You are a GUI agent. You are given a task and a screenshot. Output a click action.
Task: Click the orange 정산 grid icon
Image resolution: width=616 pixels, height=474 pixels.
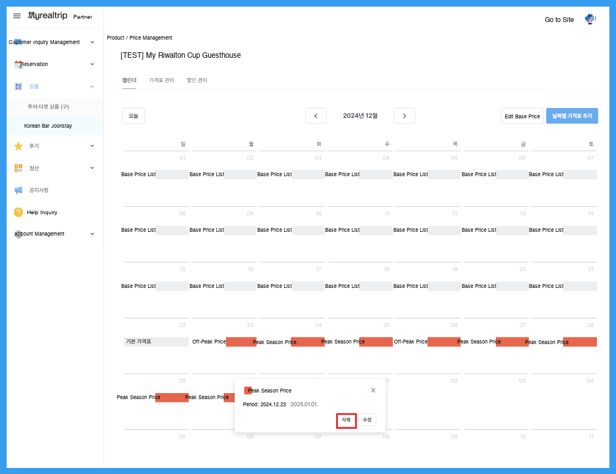pyautogui.click(x=18, y=168)
